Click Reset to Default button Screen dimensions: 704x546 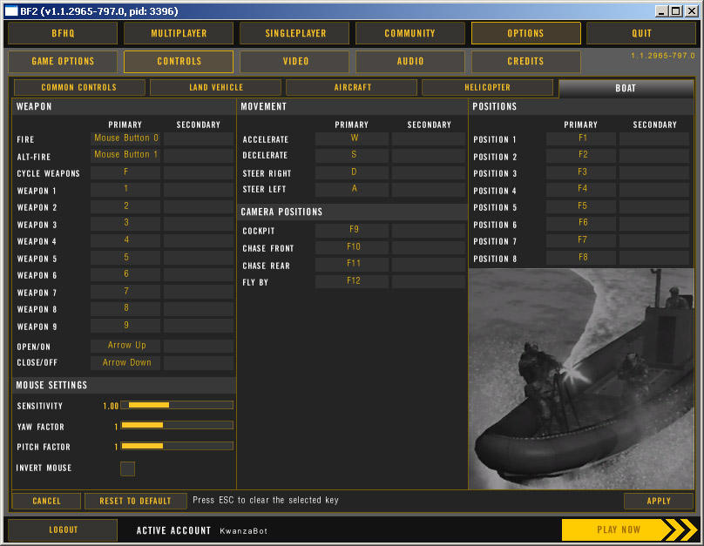[136, 501]
